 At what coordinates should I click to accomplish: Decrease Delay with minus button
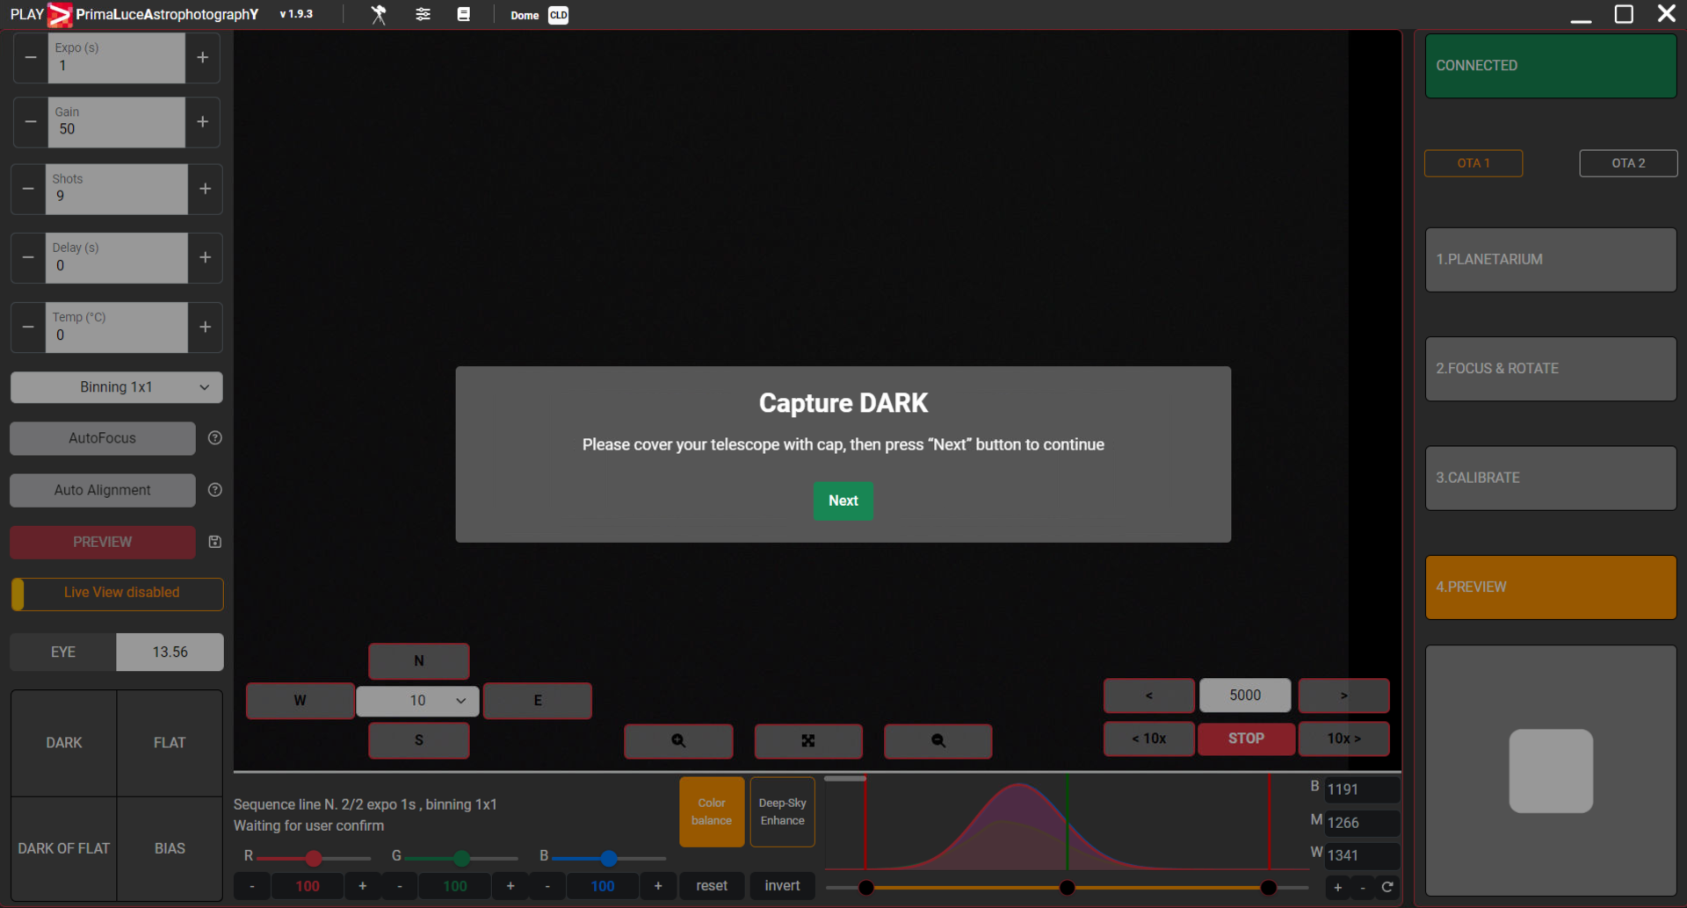(28, 258)
